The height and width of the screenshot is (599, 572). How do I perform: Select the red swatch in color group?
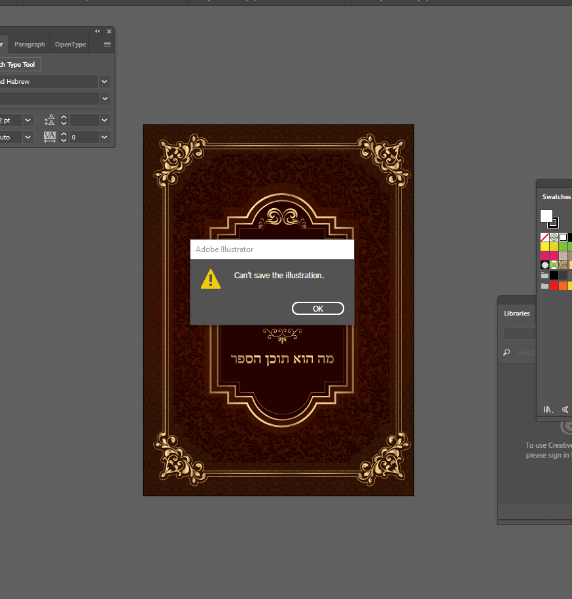[554, 285]
